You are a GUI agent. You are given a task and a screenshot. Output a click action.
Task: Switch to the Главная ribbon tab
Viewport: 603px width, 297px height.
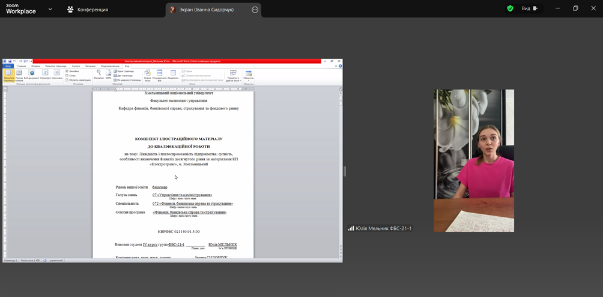(22, 66)
